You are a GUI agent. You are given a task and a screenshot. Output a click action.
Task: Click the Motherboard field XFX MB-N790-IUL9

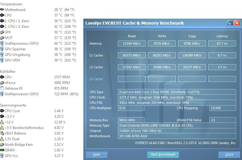pos(177,136)
